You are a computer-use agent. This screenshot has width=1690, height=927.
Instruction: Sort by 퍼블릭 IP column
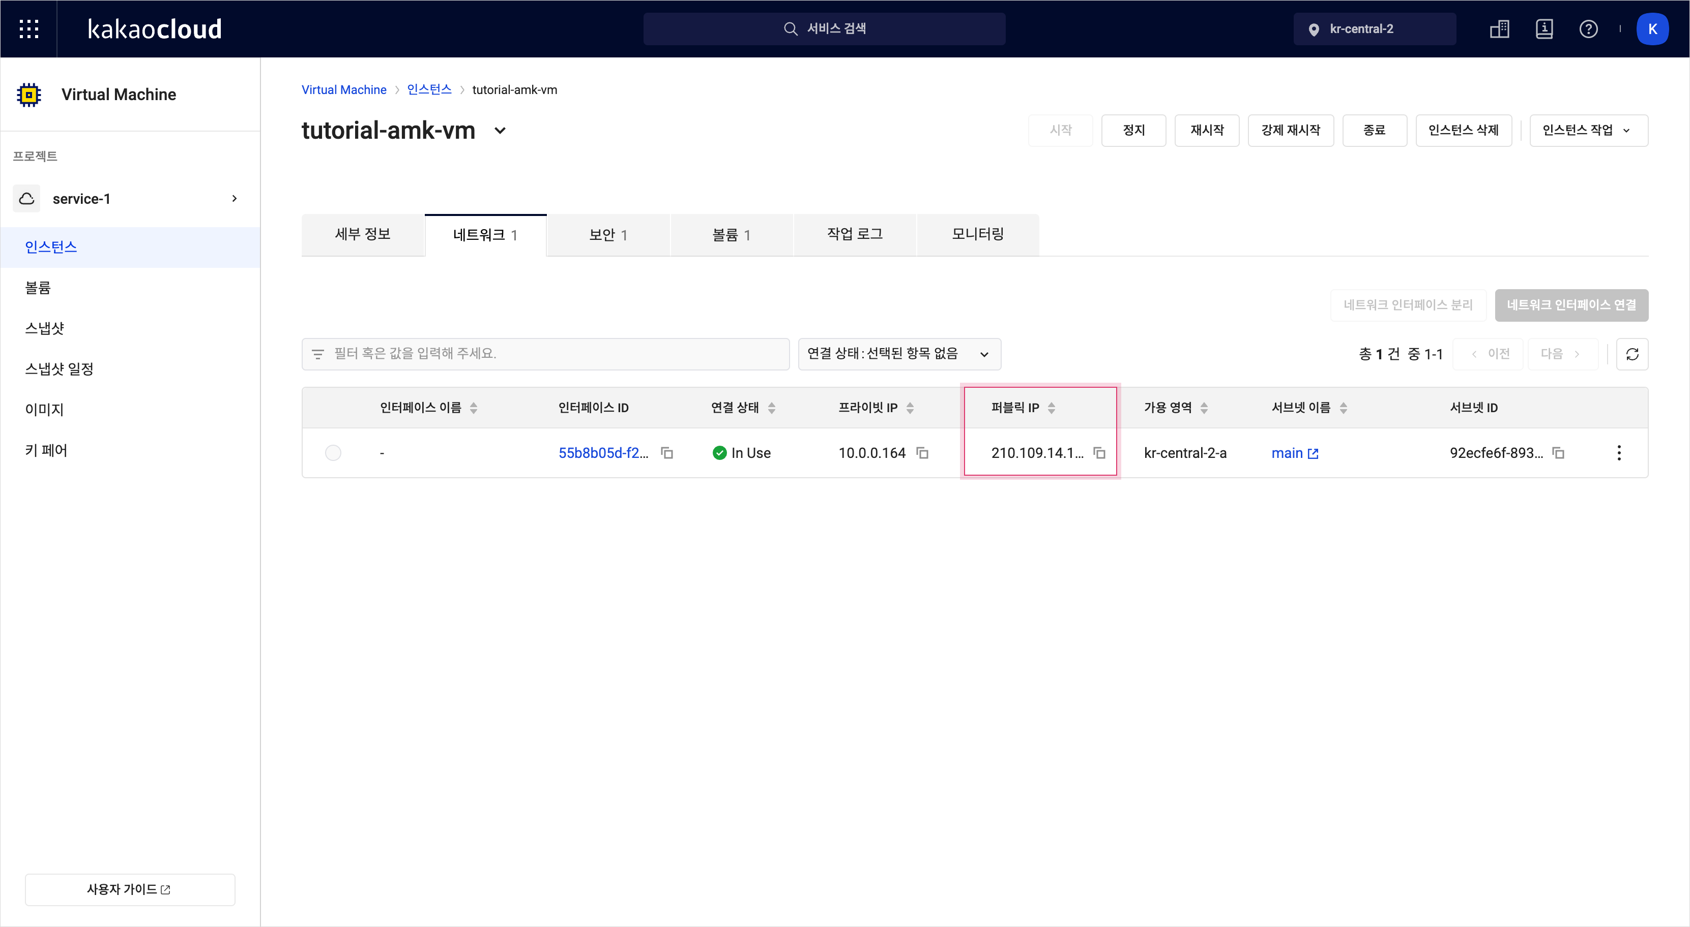(1052, 408)
